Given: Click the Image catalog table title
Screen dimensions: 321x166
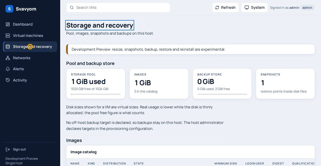Looking at the screenshot, I should tap(84, 152).
